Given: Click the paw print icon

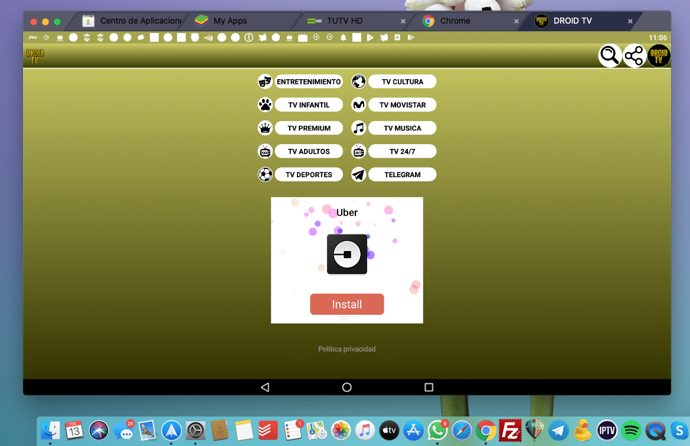Looking at the screenshot, I should 265,105.
